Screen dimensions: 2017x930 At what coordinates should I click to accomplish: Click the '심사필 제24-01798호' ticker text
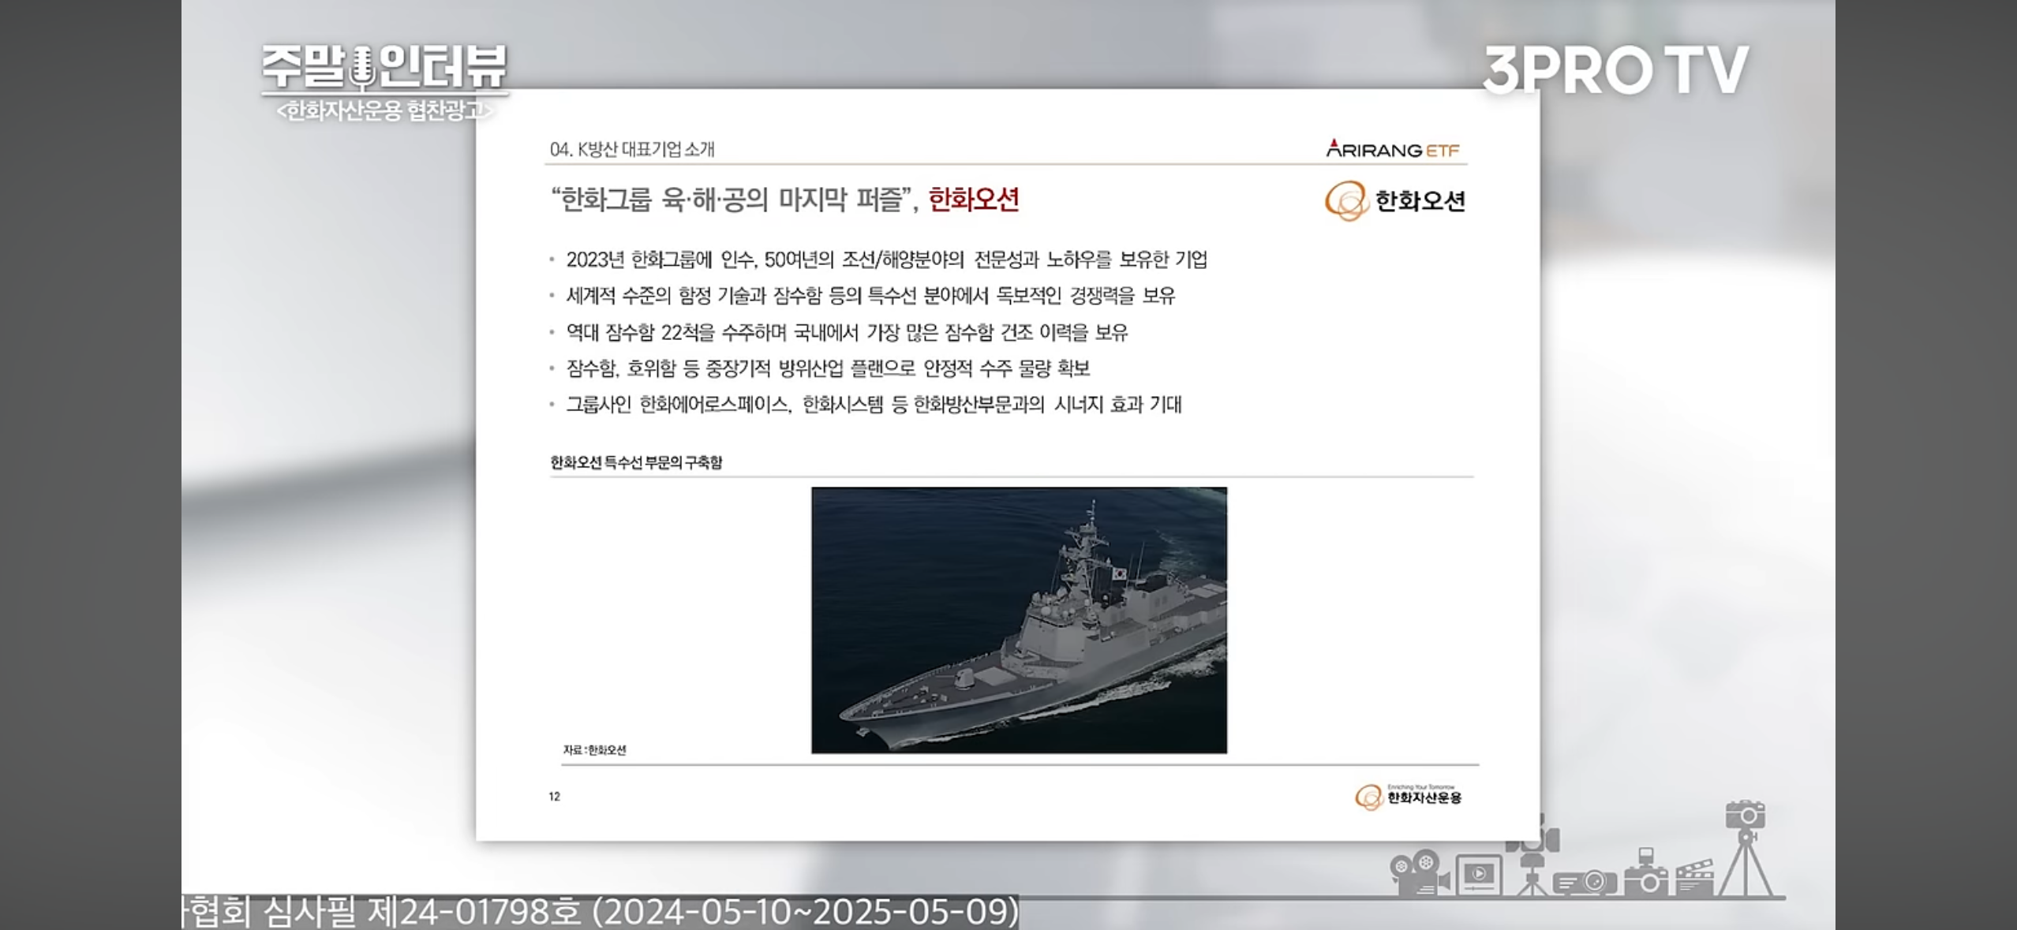[x=421, y=912]
